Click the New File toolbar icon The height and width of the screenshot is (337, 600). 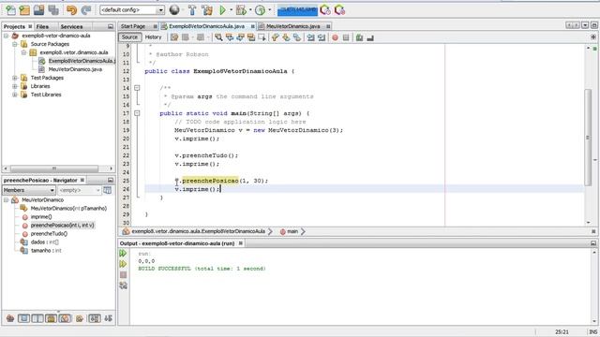tap(10, 10)
